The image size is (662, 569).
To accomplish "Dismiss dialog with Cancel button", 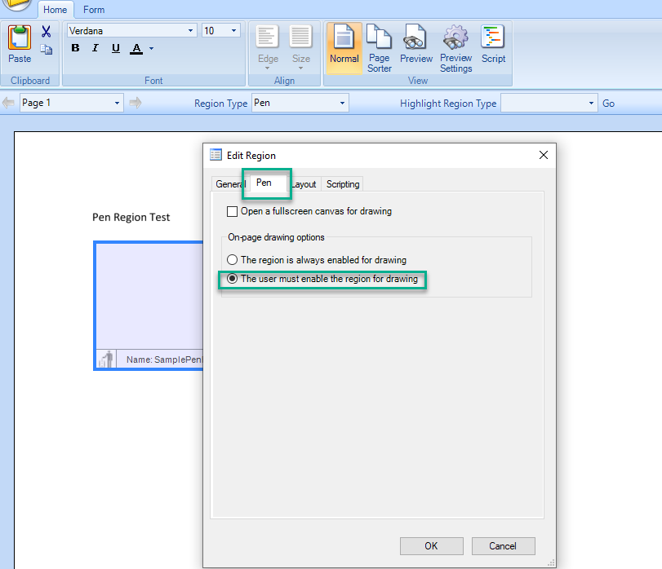I will coord(504,546).
